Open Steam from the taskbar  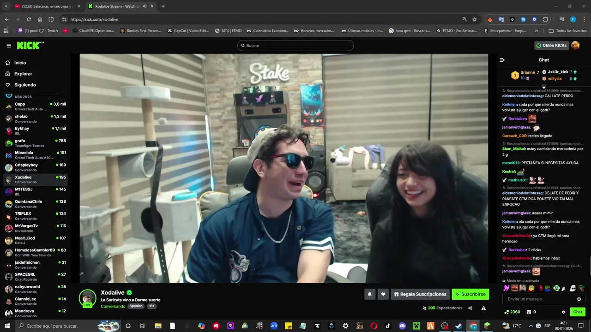point(459,326)
